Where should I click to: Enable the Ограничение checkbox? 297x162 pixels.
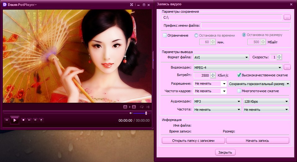point(165,35)
